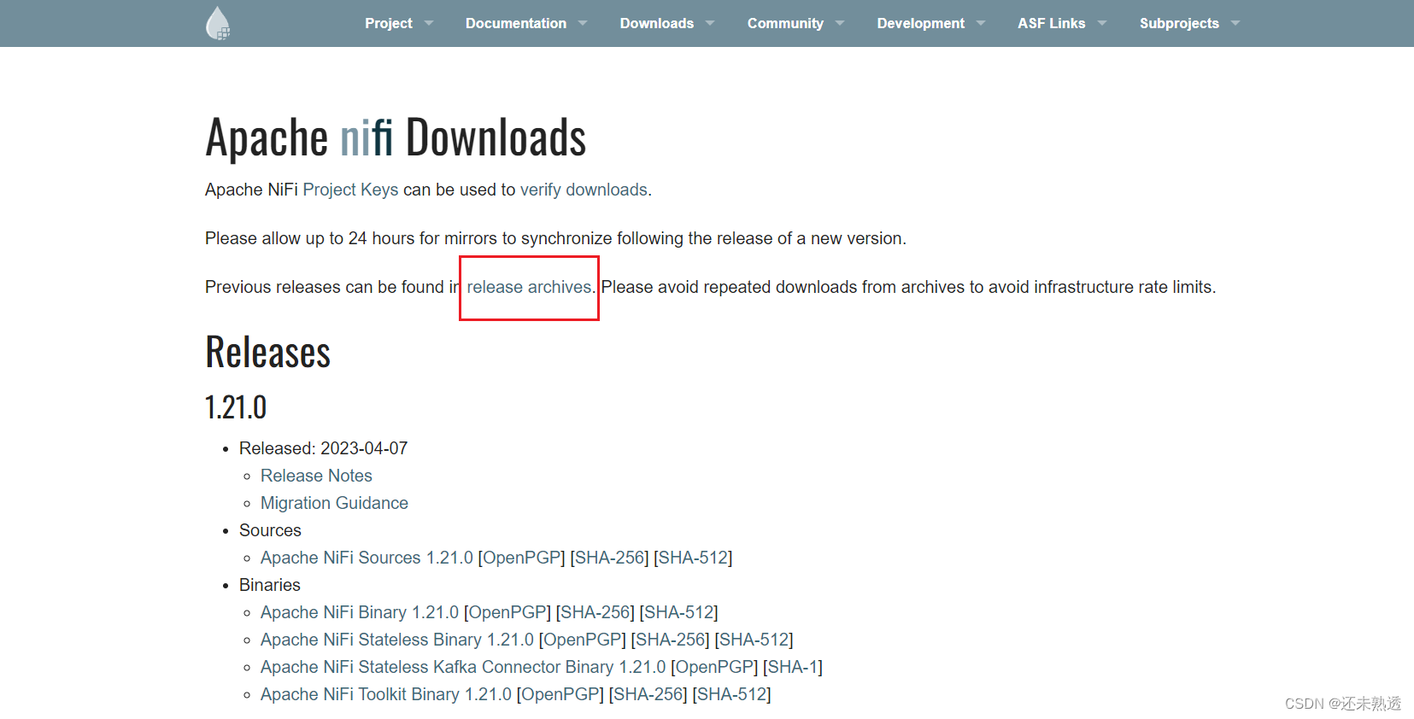Click the Released: 2023-04-07 text
Screen dimensions: 1414x719
coord(324,448)
